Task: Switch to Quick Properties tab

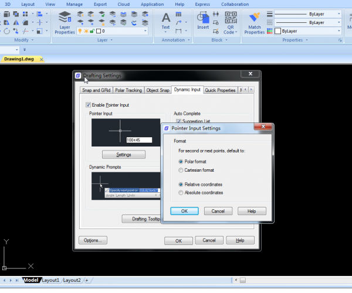Action: click(220, 90)
